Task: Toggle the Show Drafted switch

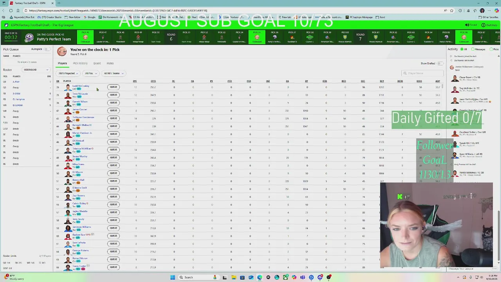Action: (x=441, y=63)
